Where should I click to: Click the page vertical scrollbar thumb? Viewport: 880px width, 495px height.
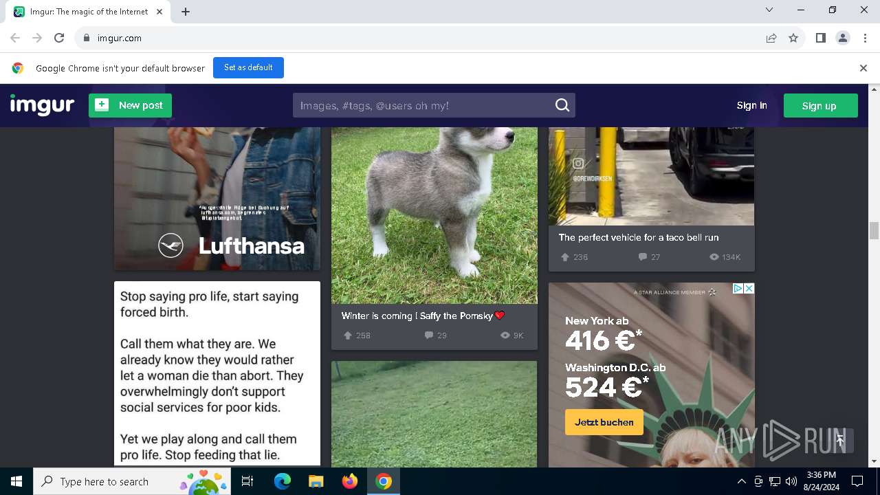click(874, 230)
